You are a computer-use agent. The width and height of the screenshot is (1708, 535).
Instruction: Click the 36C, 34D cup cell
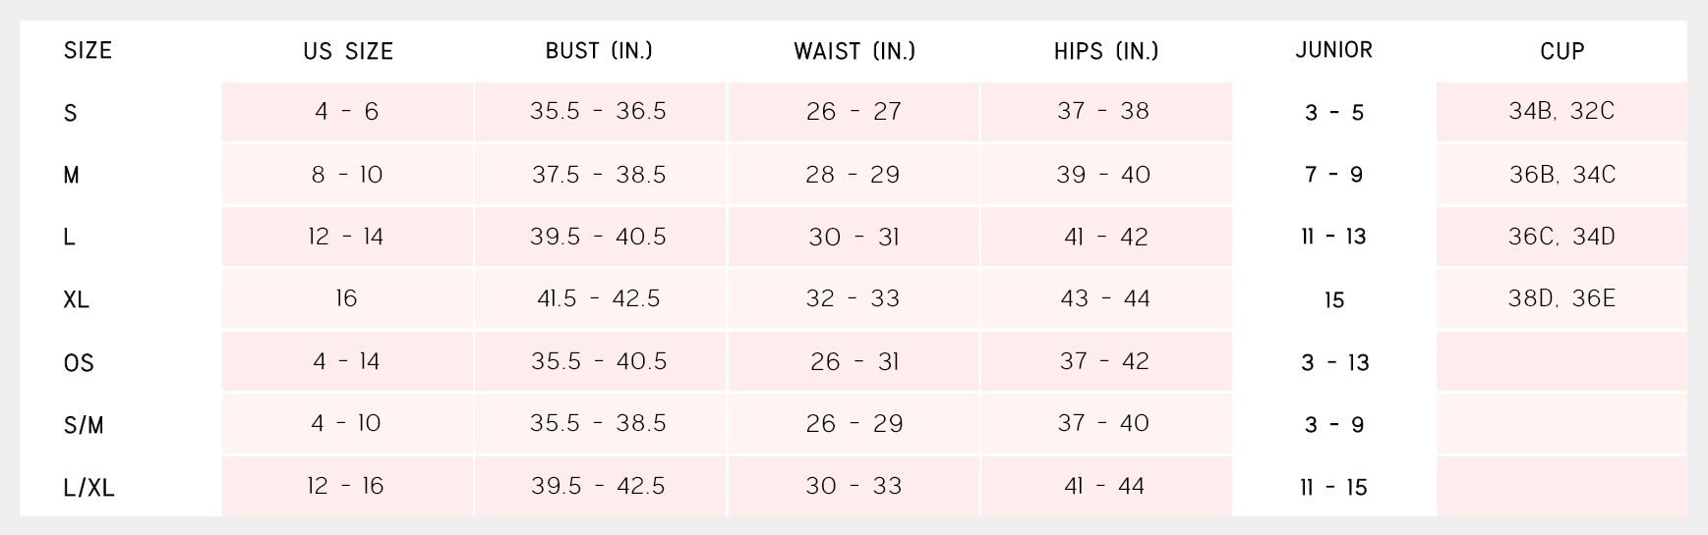click(x=1561, y=237)
